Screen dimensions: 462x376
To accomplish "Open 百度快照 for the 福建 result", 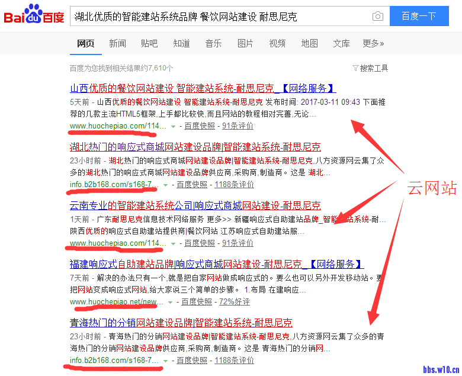I will [x=197, y=302].
